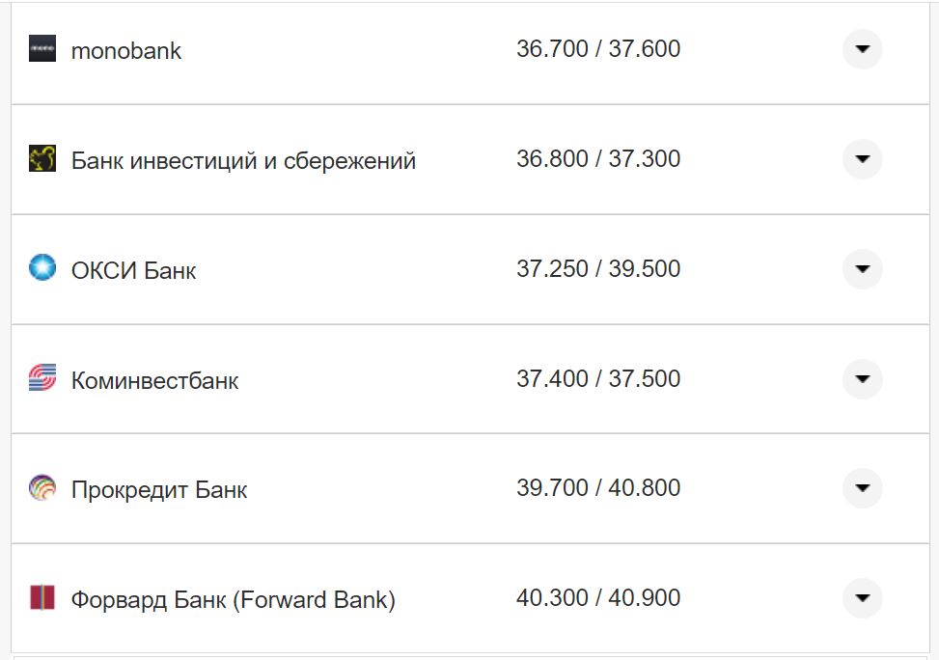Click the monobank logo icon
This screenshot has width=939, height=660.
(x=42, y=50)
